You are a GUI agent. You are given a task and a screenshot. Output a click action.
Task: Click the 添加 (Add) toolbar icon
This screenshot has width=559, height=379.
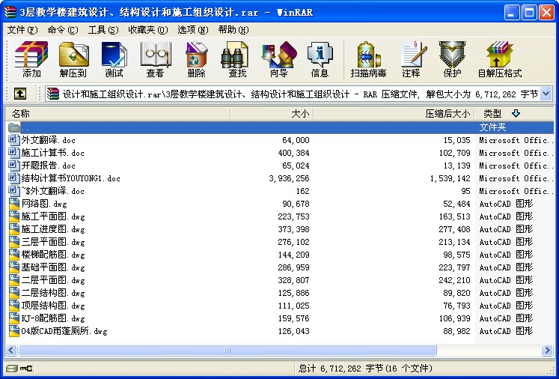31,59
